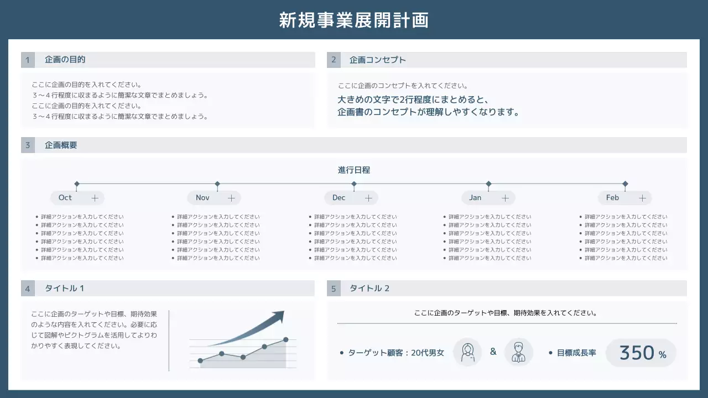
Task: Expand Oct details with its plus icon
Action: coord(94,197)
